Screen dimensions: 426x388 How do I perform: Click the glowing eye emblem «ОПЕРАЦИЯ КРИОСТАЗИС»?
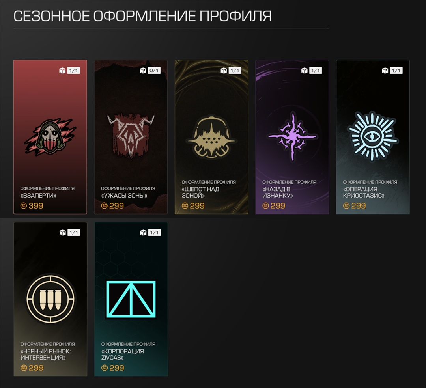pos(373,136)
